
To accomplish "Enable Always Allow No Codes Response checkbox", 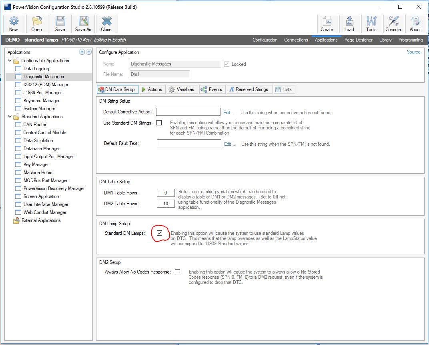I will pos(178,272).
